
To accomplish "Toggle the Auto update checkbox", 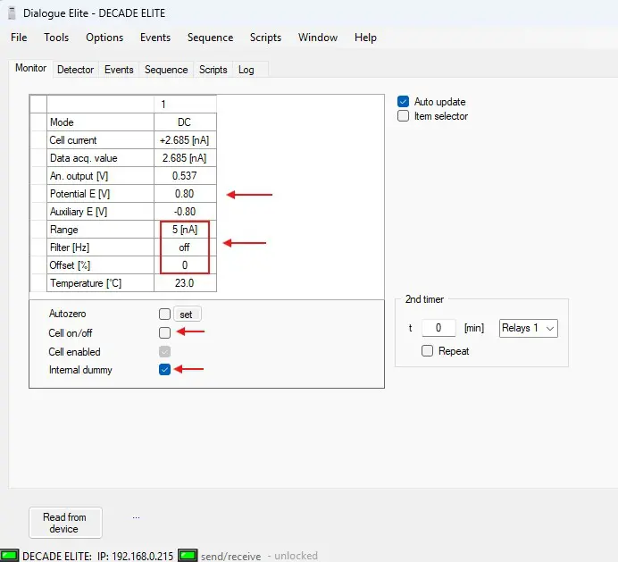I will tap(404, 102).
